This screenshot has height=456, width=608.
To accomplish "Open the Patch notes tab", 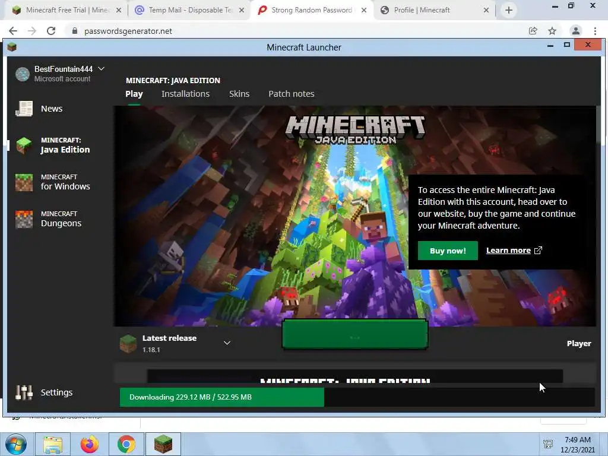I will [291, 94].
